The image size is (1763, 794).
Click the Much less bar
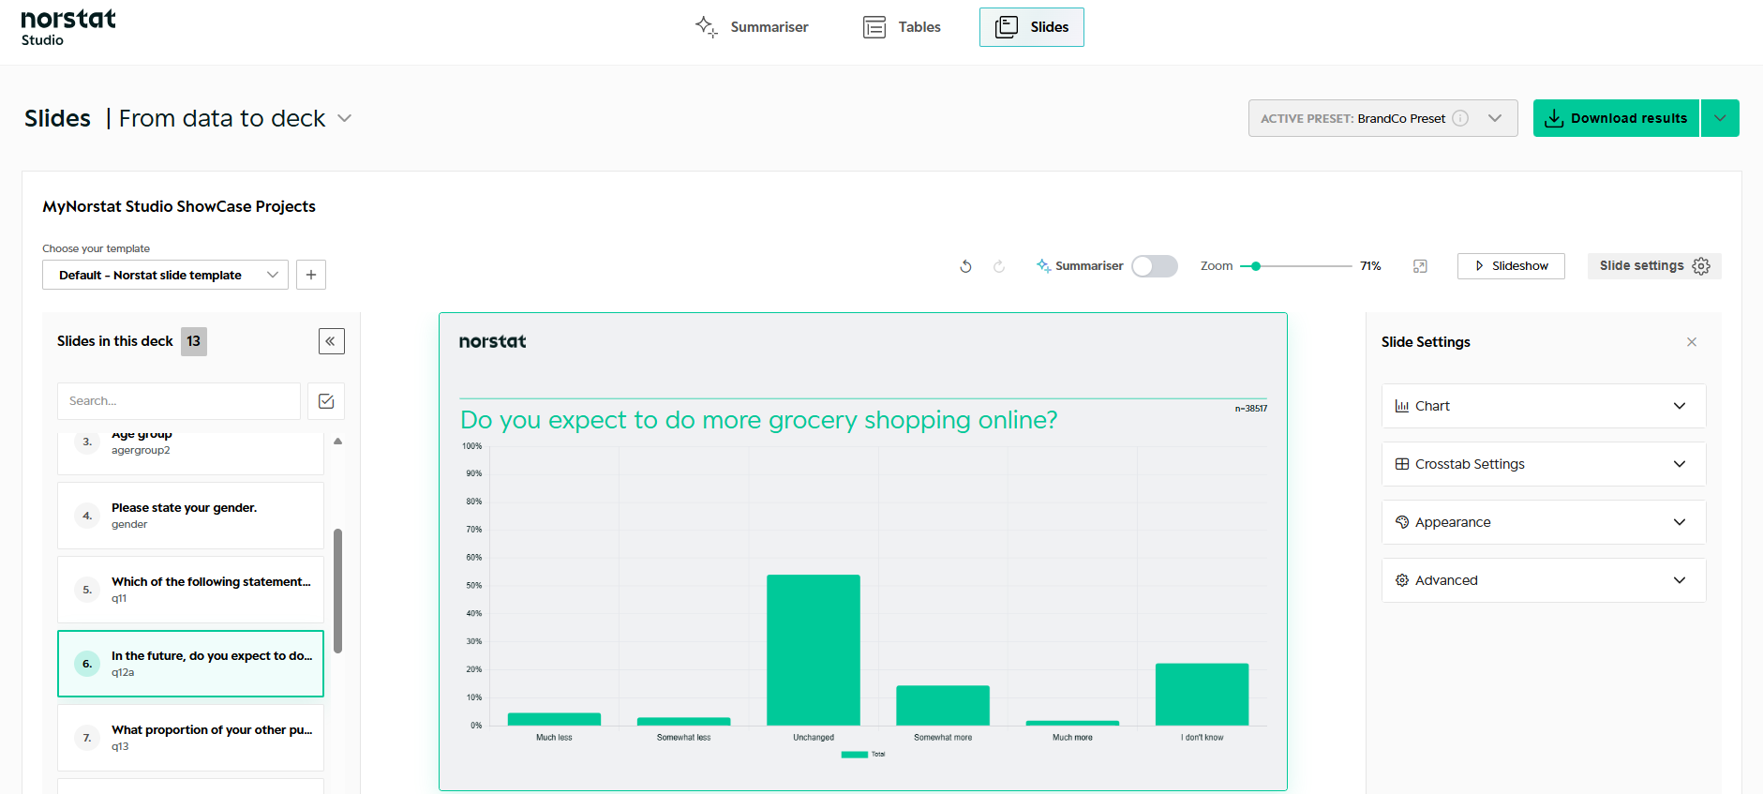554,719
